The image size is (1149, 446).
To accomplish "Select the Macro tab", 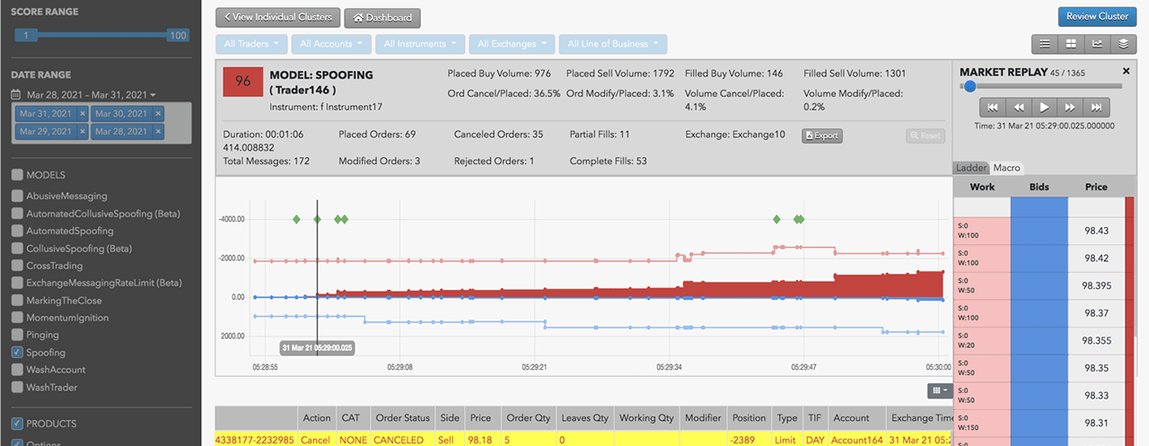I will pyautogui.click(x=1007, y=168).
